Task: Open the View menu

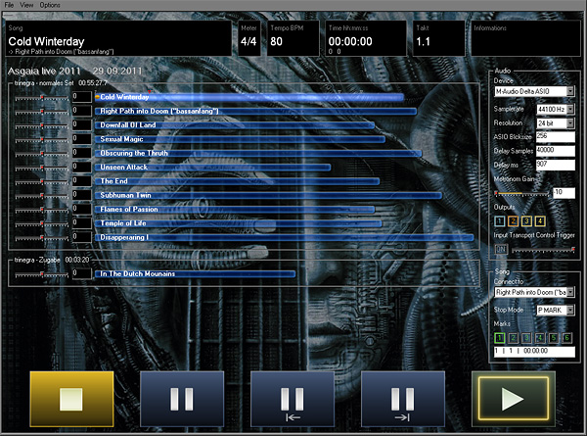Action: [x=26, y=5]
